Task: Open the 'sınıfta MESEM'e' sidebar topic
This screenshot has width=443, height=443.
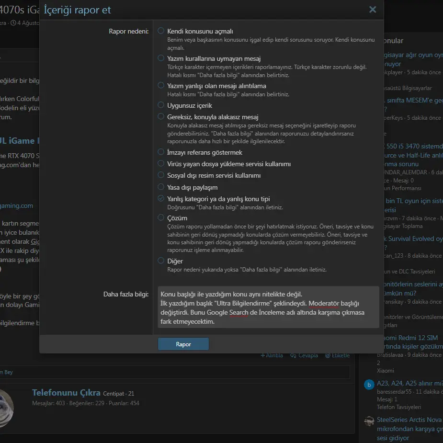Action: tap(413, 104)
